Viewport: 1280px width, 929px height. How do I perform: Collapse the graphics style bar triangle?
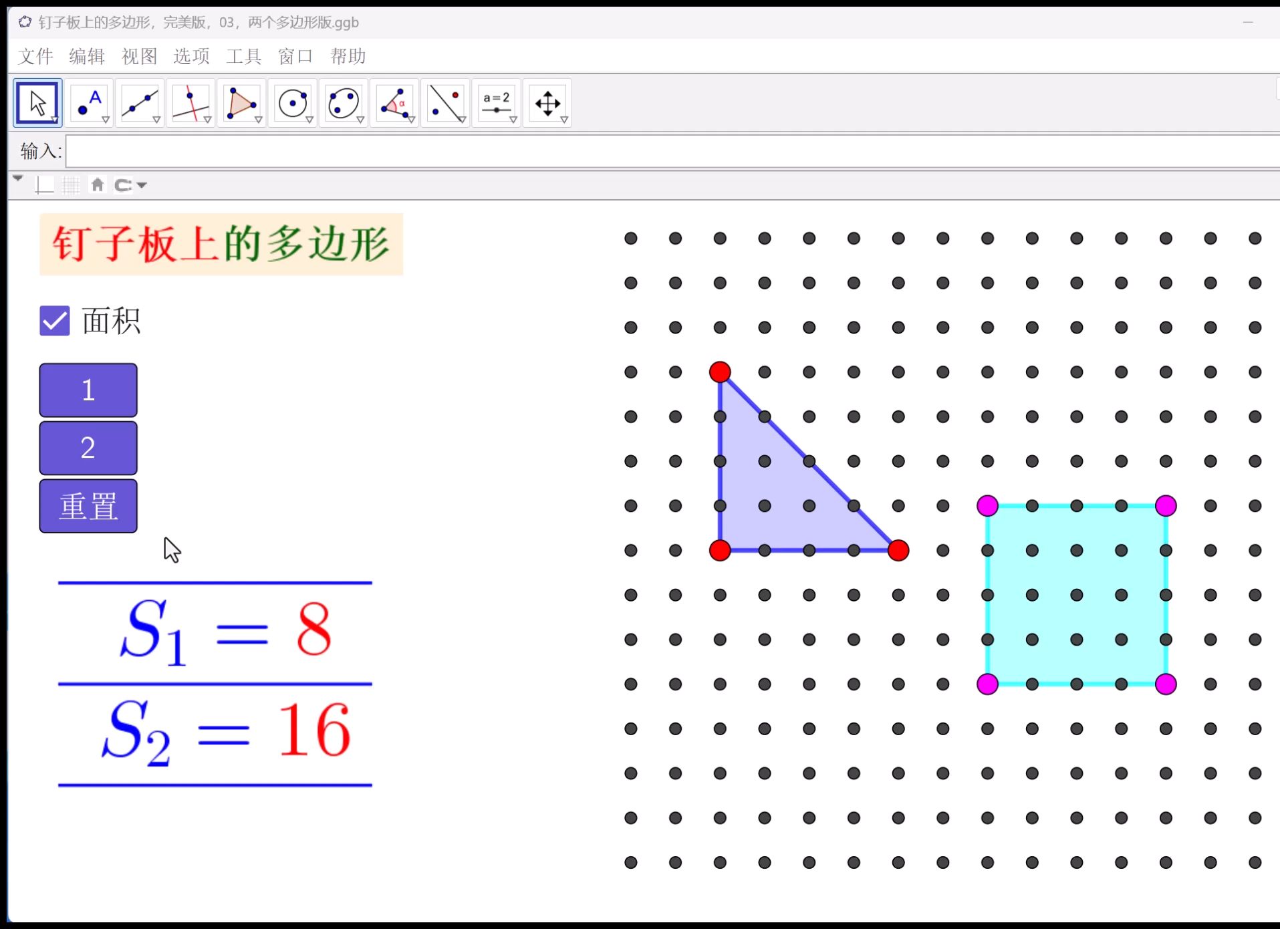coord(18,178)
